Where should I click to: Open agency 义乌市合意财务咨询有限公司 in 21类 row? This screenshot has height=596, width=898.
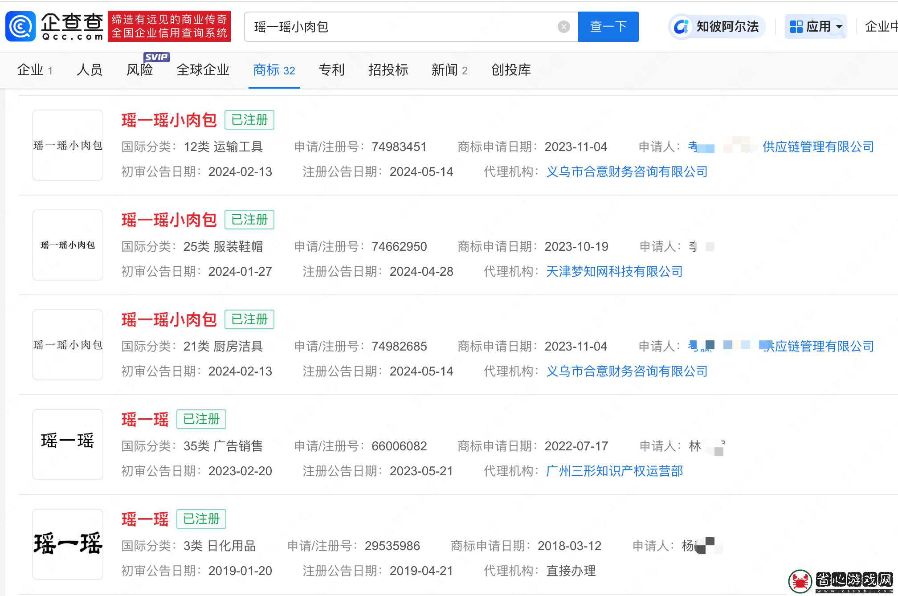(x=627, y=371)
